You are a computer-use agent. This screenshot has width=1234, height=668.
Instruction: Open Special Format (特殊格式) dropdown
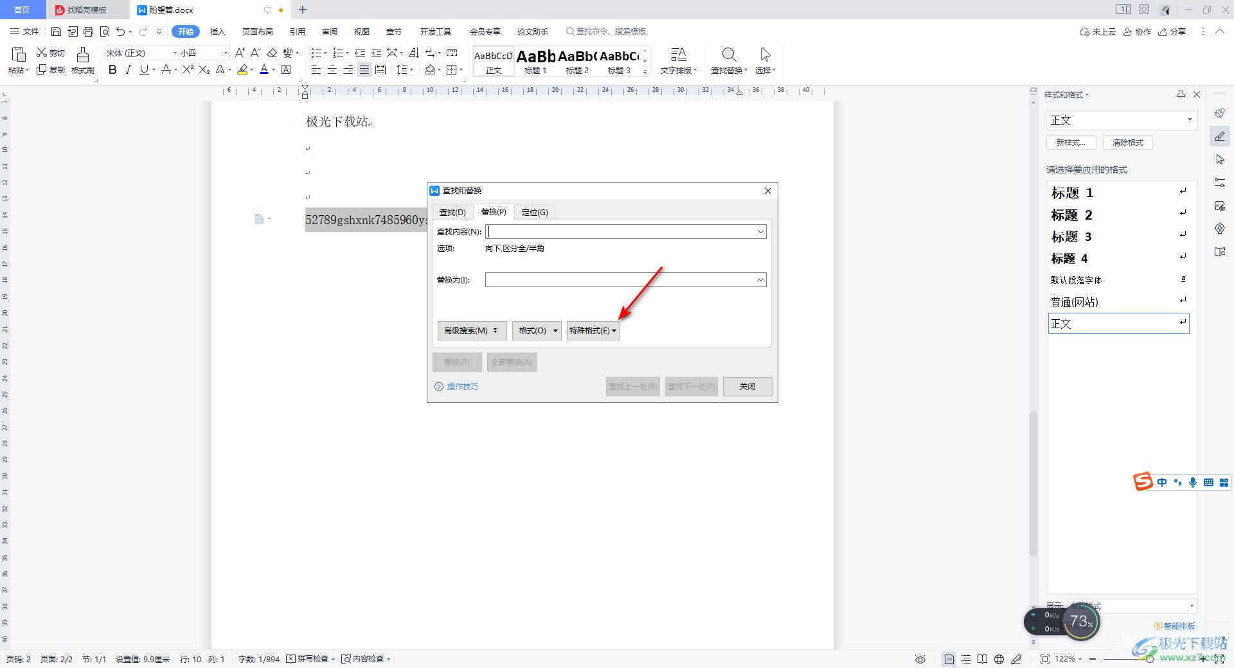[593, 331]
